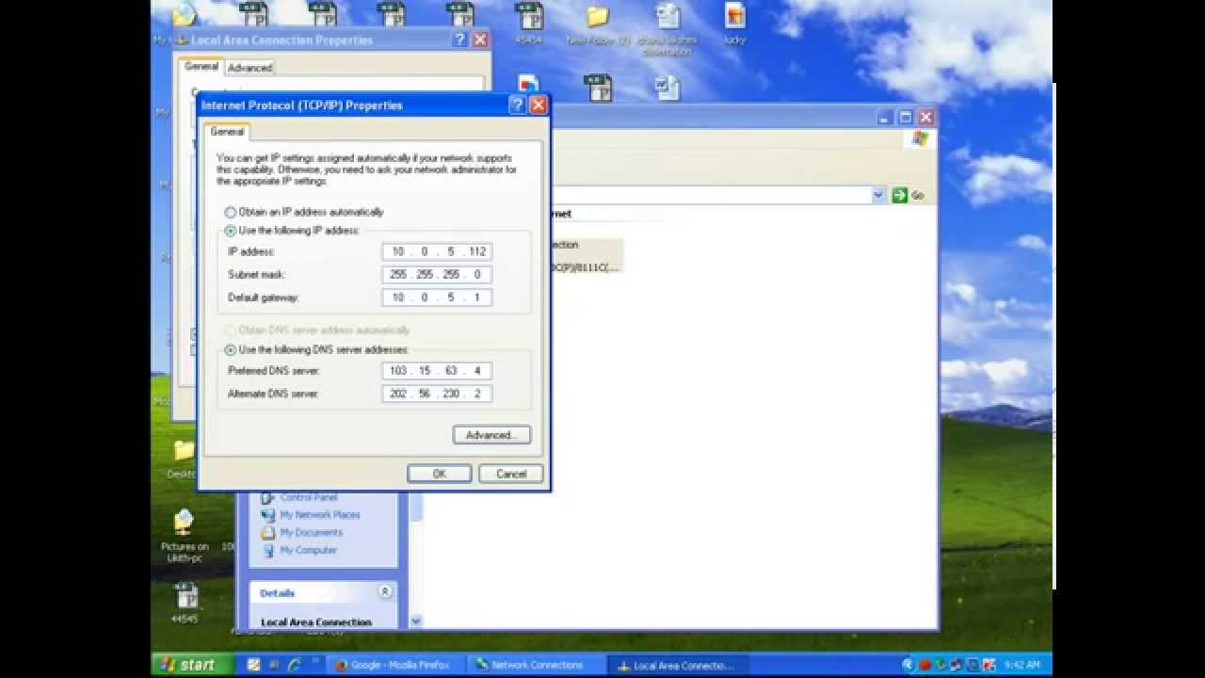1205x678 pixels.
Task: Click the Preferred DNS server field
Action: click(437, 370)
